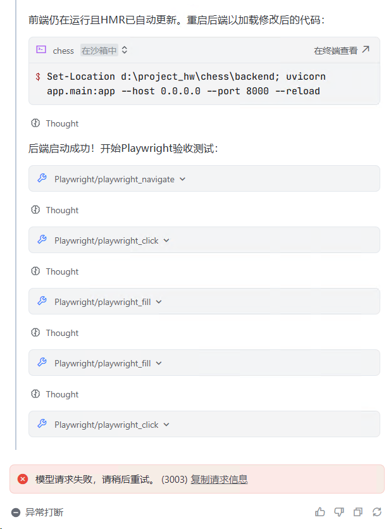Expand the Thought above playwright_click
Screen dimensions: 391x529
coord(62,210)
